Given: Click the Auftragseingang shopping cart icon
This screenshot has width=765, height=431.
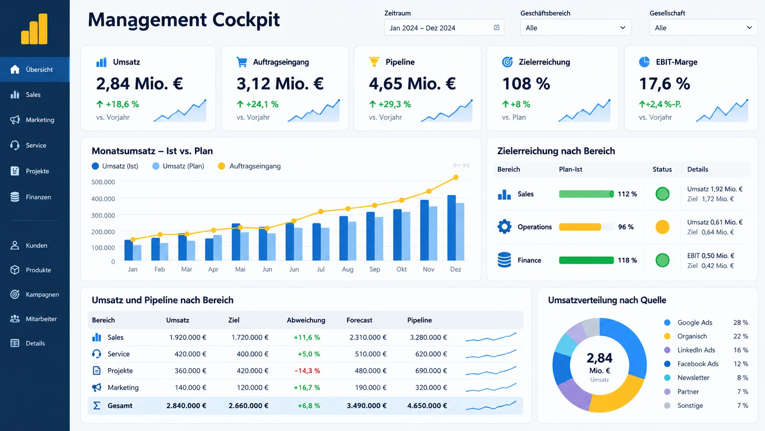Looking at the screenshot, I should [242, 62].
